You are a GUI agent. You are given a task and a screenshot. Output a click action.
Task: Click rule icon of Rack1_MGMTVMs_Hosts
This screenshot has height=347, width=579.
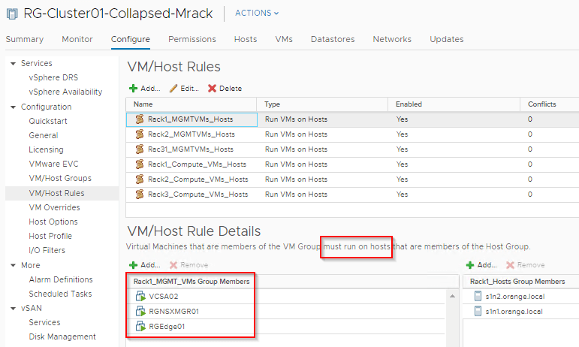[x=140, y=119]
